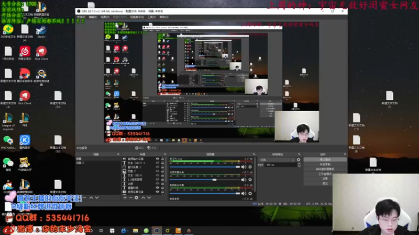Click the 时长 300 ms duration field

281,165
